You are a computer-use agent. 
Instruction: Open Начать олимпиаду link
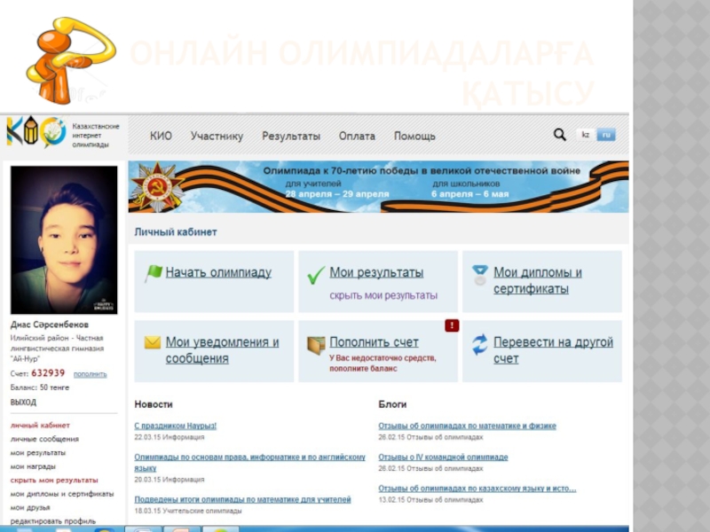(218, 272)
